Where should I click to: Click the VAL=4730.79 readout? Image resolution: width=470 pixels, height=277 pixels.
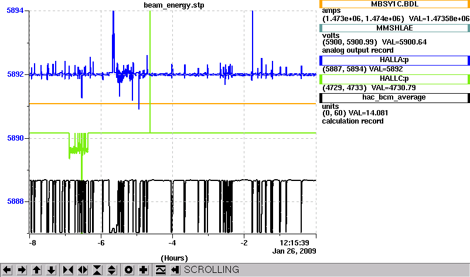(394, 88)
